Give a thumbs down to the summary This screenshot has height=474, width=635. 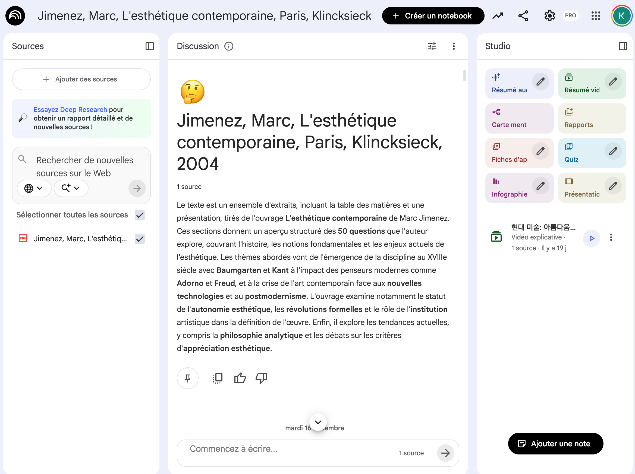(x=261, y=378)
